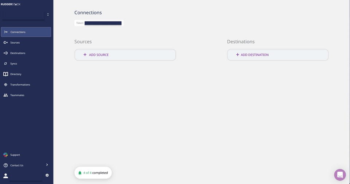Screen dimensions: 350x184
Task: Go to Transformations page
Action: [20, 85]
